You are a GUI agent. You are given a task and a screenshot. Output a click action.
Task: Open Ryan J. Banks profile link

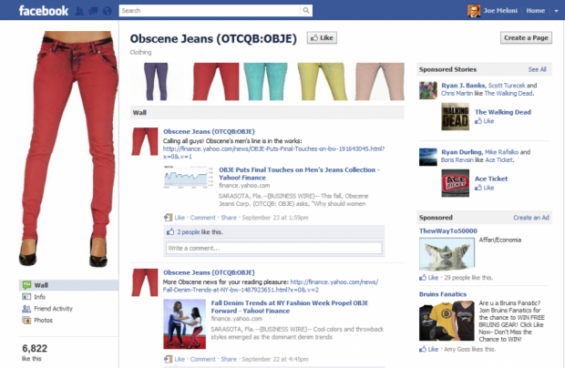tap(463, 86)
